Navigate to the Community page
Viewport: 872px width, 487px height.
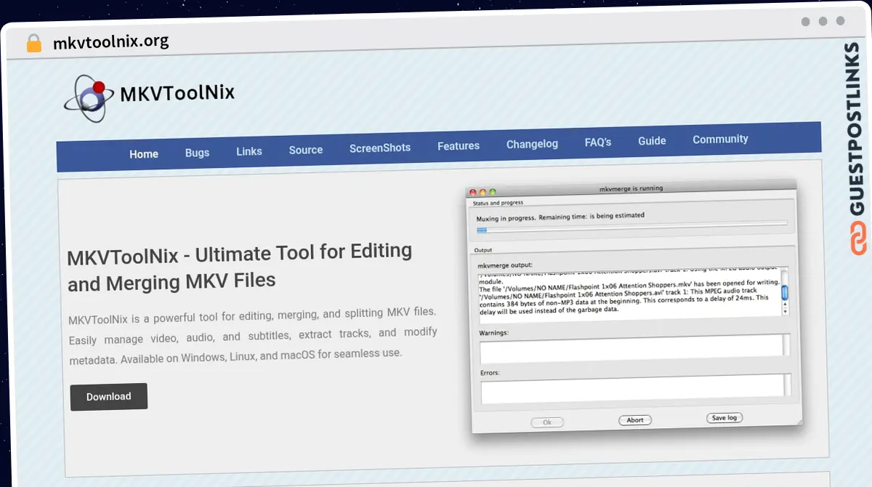pyautogui.click(x=719, y=139)
